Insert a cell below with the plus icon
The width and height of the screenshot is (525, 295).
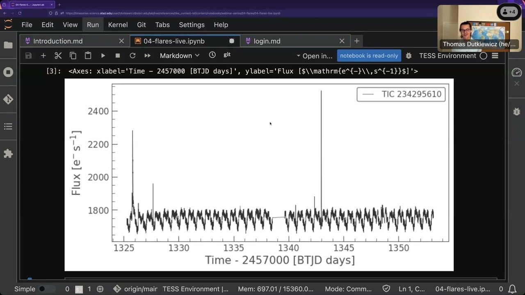(43, 56)
